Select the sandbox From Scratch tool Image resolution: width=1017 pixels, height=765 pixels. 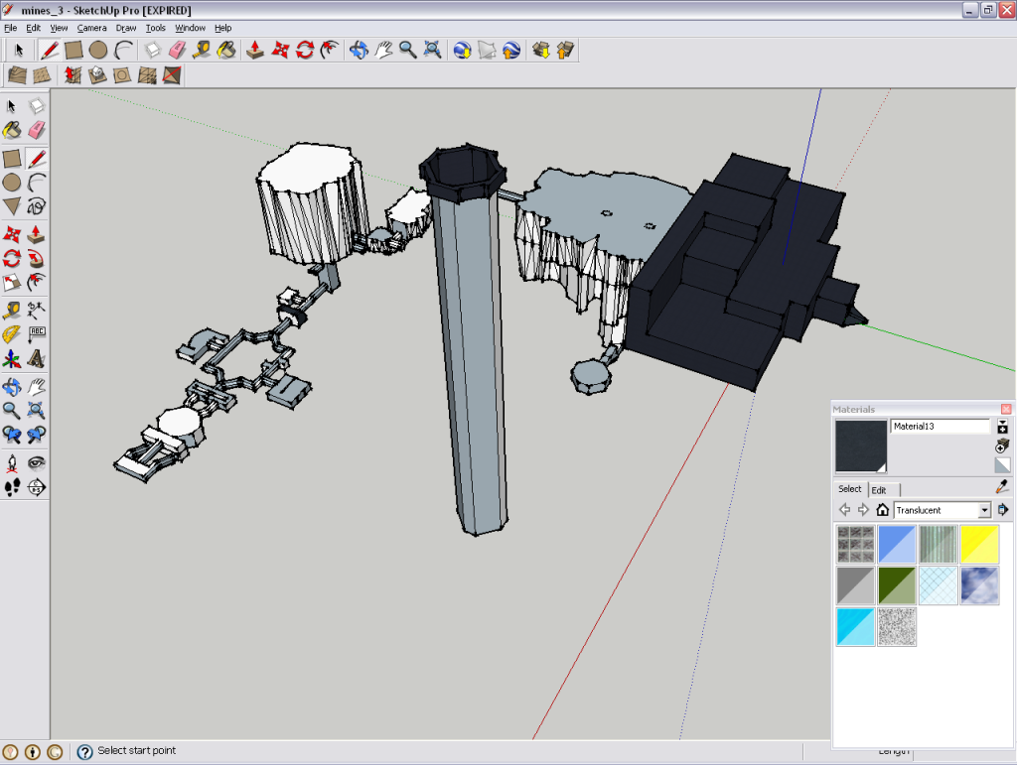42,75
